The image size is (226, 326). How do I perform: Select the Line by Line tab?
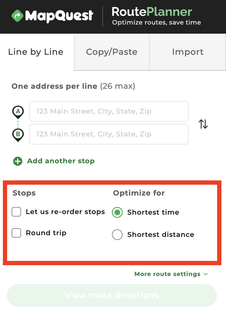[x=36, y=52]
